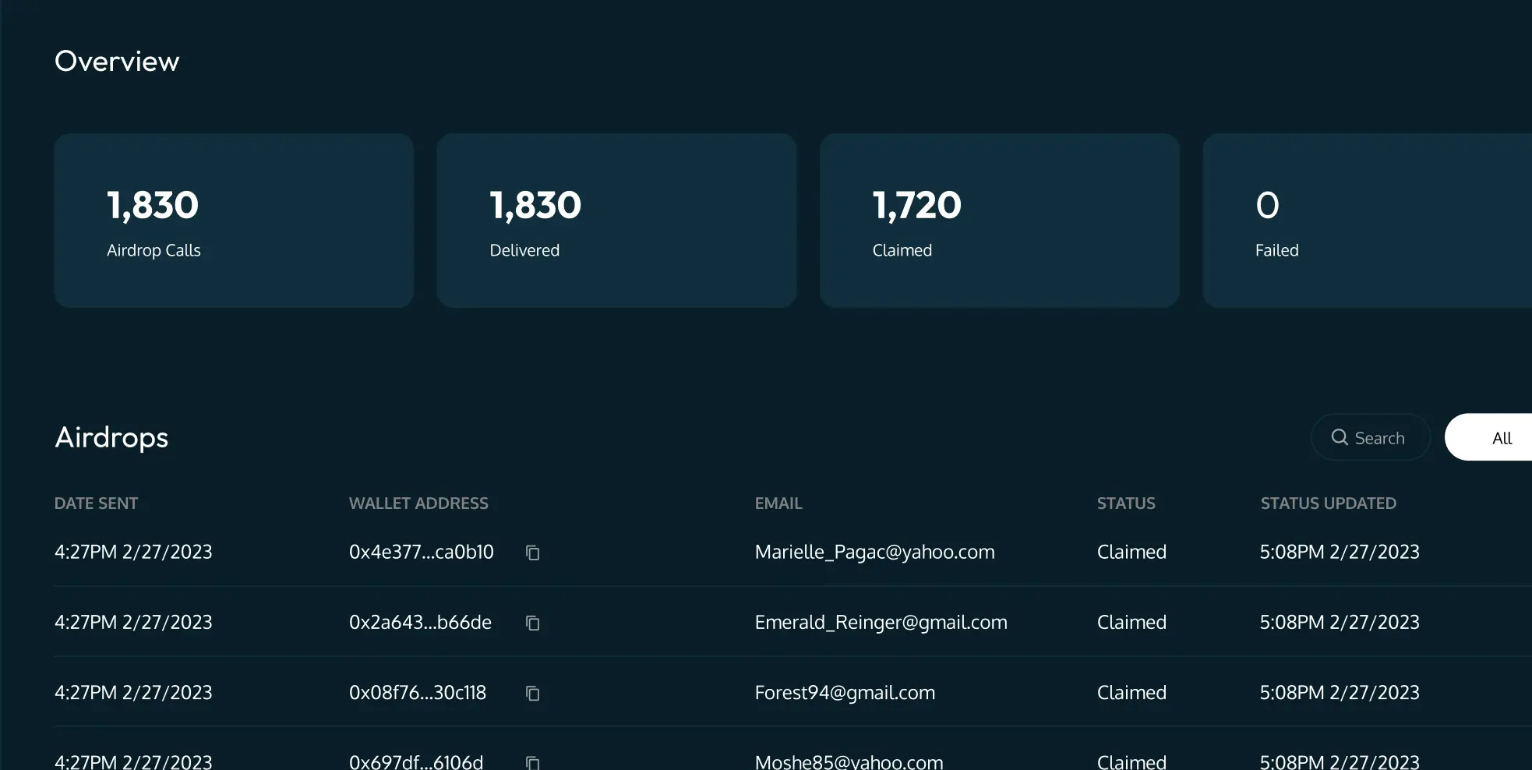
Task: Copy wallet address 0x2a643...b66de
Action: [x=533, y=623]
